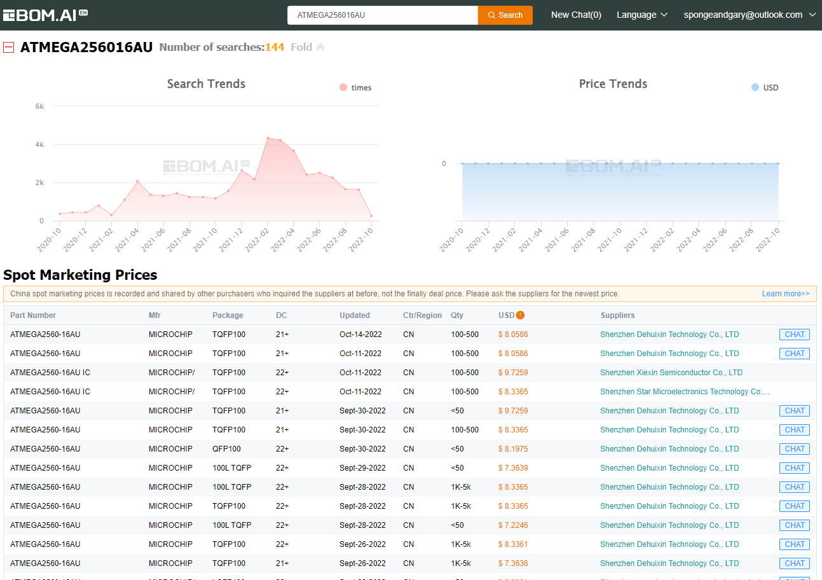Open the spongeandgary@outlook.com account dropdown

point(750,15)
